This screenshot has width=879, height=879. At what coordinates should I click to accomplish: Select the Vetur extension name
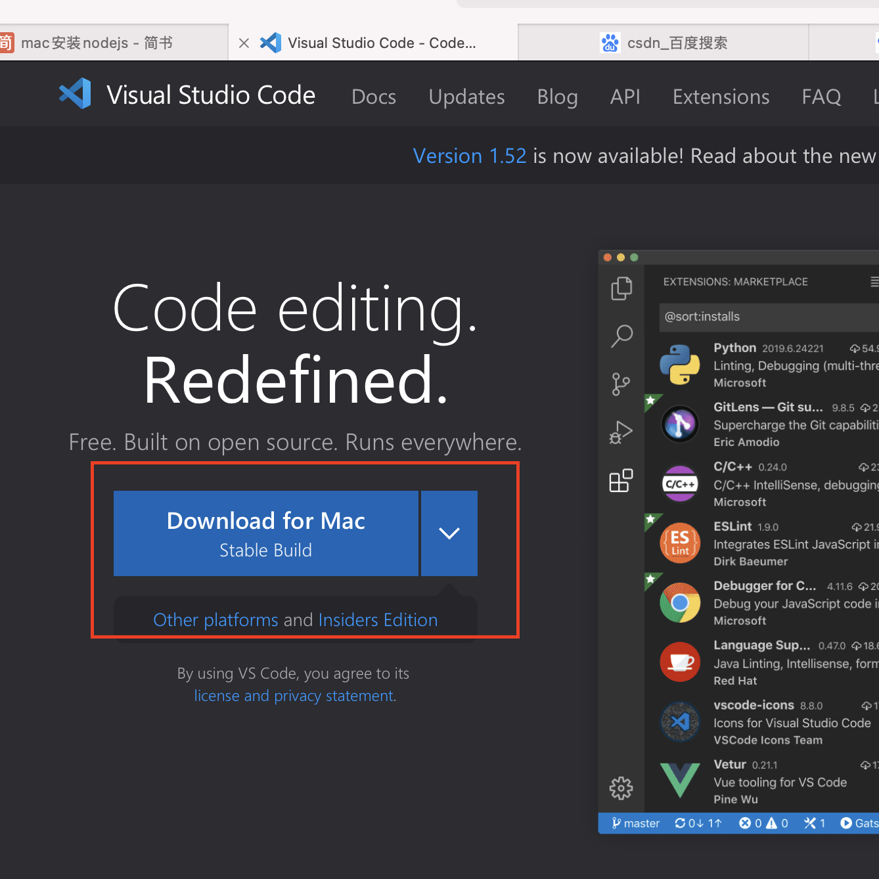pos(730,764)
